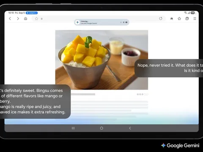
Task: Open the browser home page icon
Action: [25, 19]
